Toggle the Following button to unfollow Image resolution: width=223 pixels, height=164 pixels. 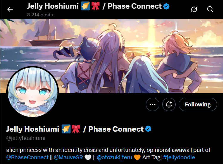[x=198, y=104]
